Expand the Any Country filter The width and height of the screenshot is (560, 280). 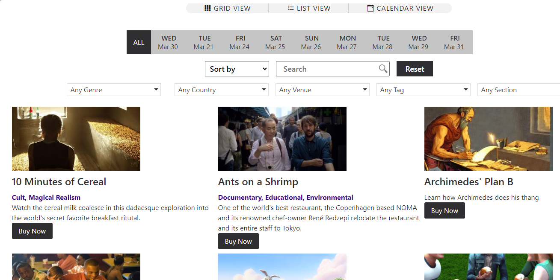[222, 90]
